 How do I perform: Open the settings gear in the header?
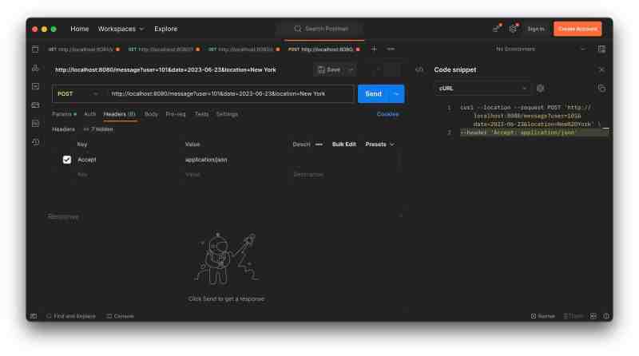[513, 29]
